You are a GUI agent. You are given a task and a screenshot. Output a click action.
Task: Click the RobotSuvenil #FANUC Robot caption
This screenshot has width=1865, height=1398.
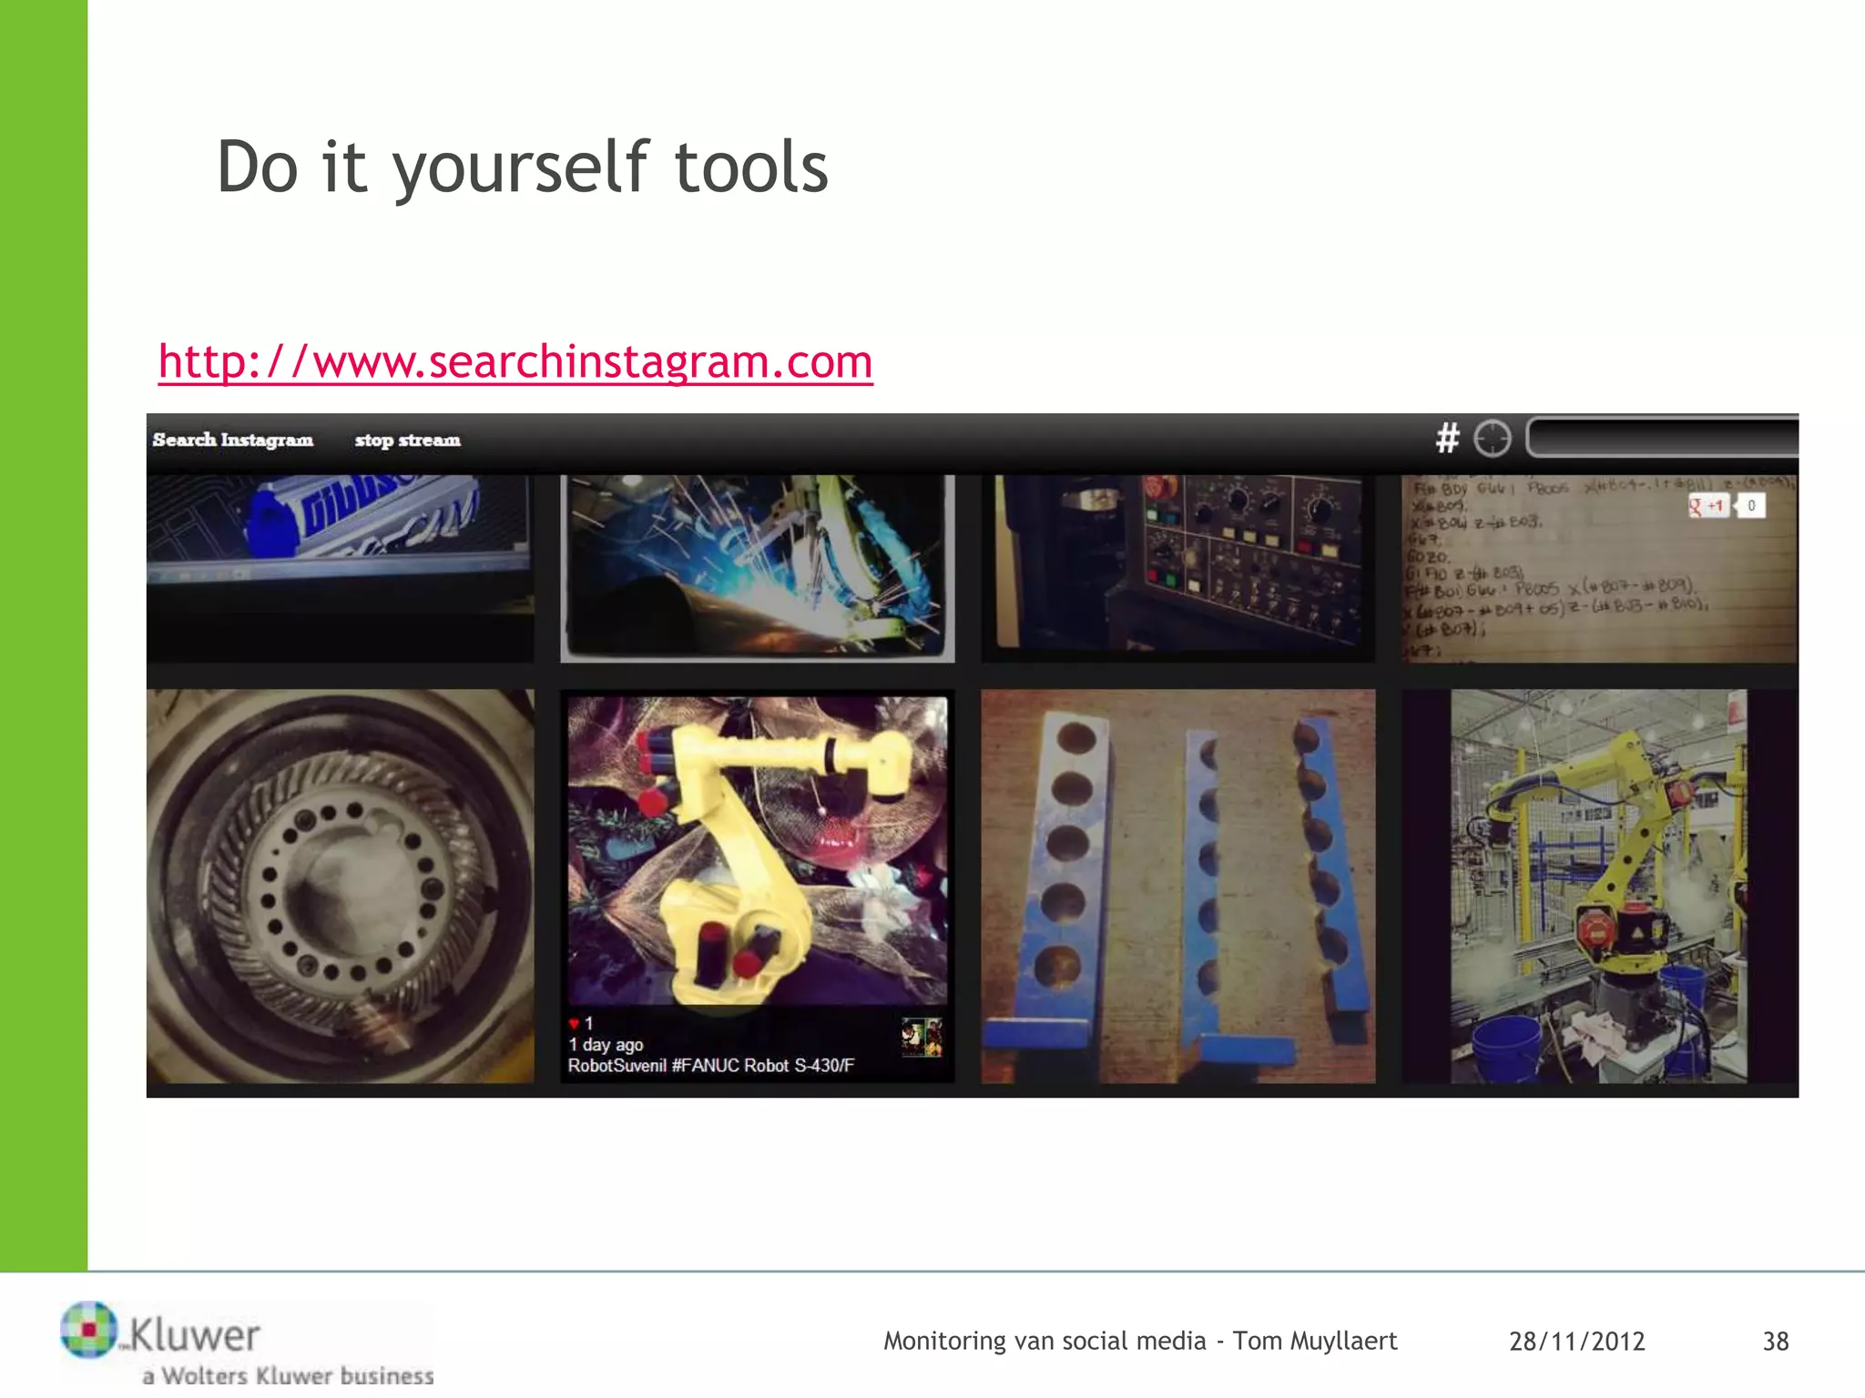point(711,1066)
